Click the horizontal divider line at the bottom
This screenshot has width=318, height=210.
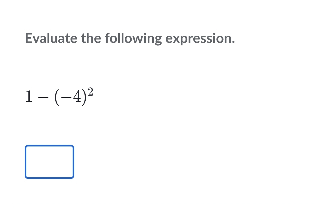coord(164,204)
